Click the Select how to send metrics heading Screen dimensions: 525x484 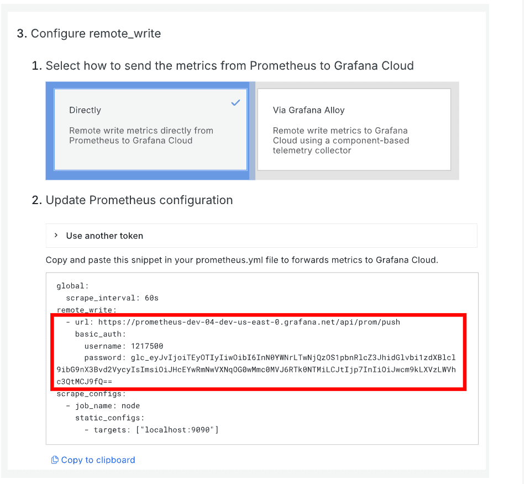click(229, 66)
